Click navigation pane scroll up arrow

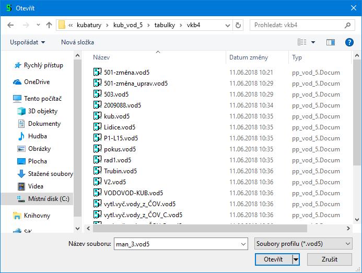coord(77,56)
